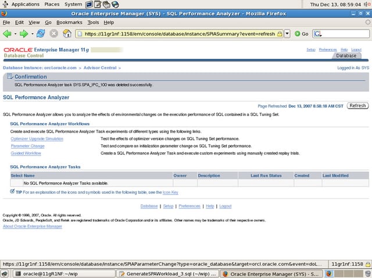
Task: Open the GNOME Places menu
Action: pyautogui.click(x=52, y=4)
